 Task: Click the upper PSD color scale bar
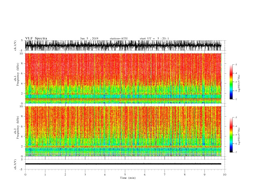[x=231, y=82]
